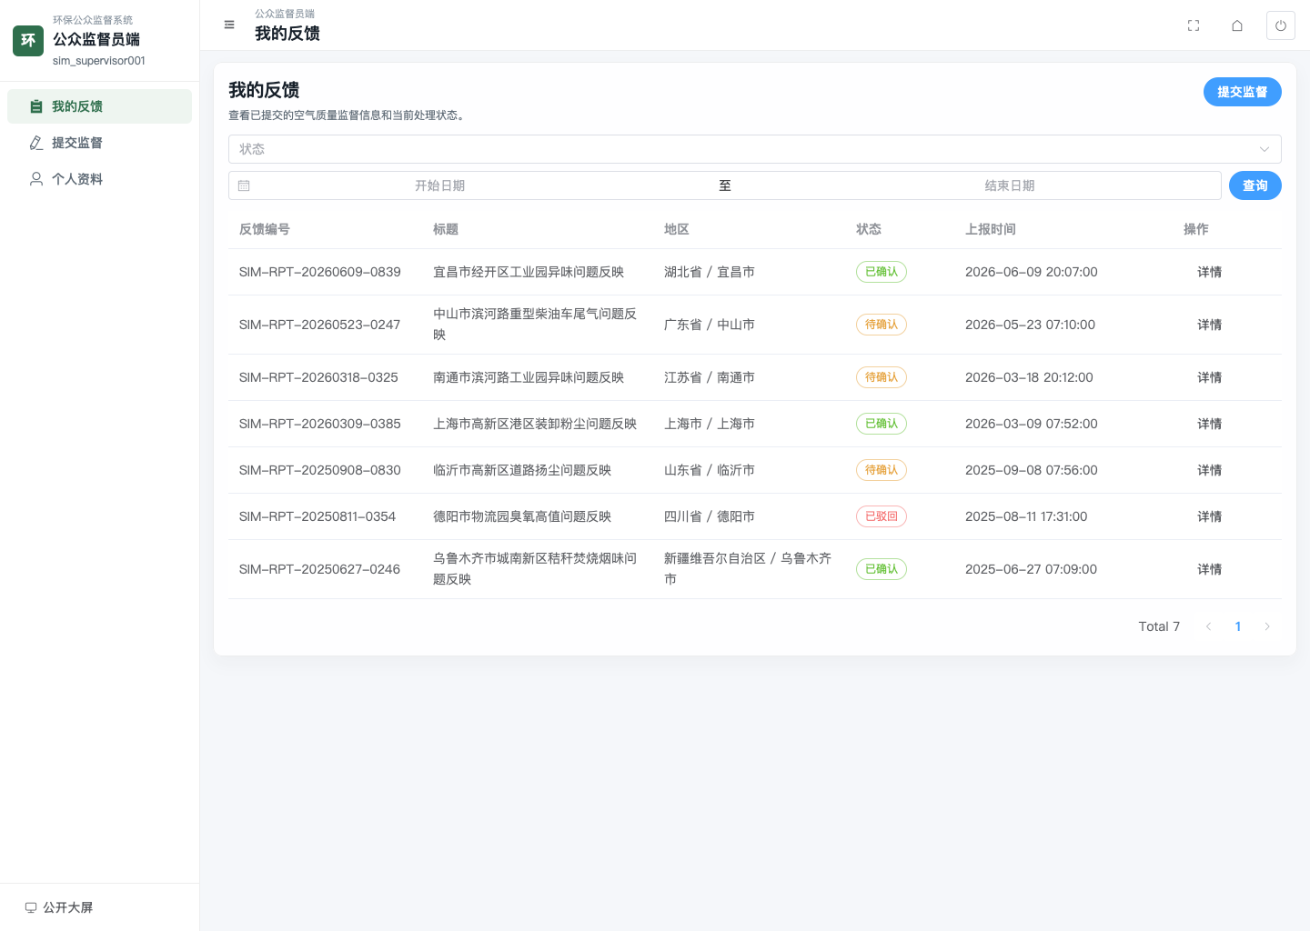1310x931 pixels.
Task: Open 详情 for SIM-RPT-20250627-0246
Action: 1210,569
